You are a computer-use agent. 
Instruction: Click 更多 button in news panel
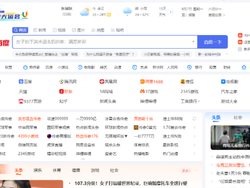[x=186, y=170]
